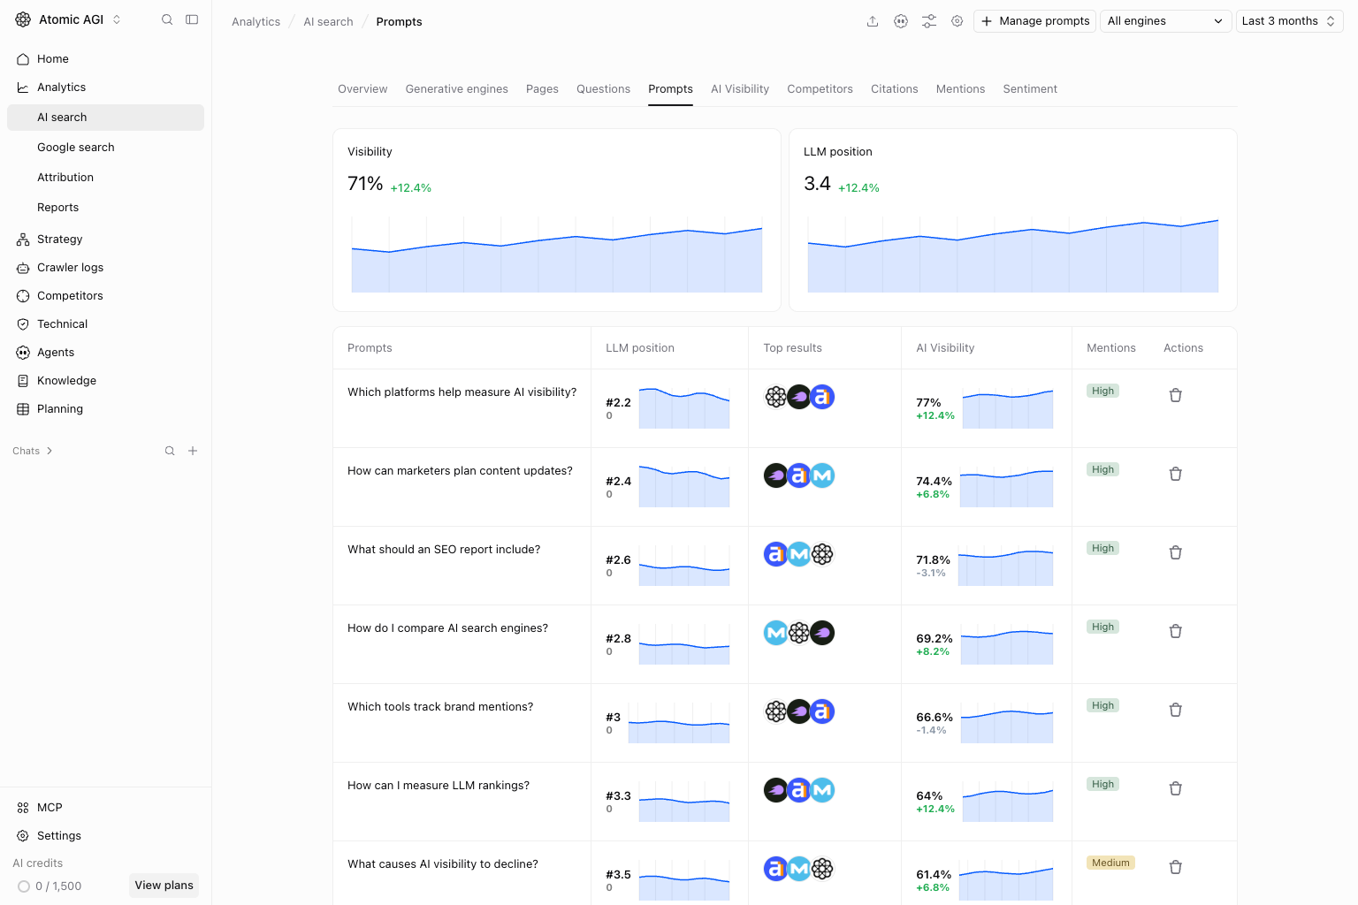
Task: Search chats with the magnifier icon
Action: click(170, 451)
